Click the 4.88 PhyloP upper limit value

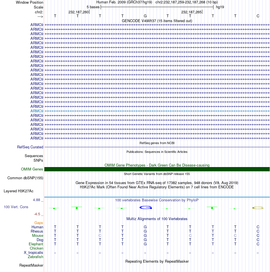[x=36, y=200]
